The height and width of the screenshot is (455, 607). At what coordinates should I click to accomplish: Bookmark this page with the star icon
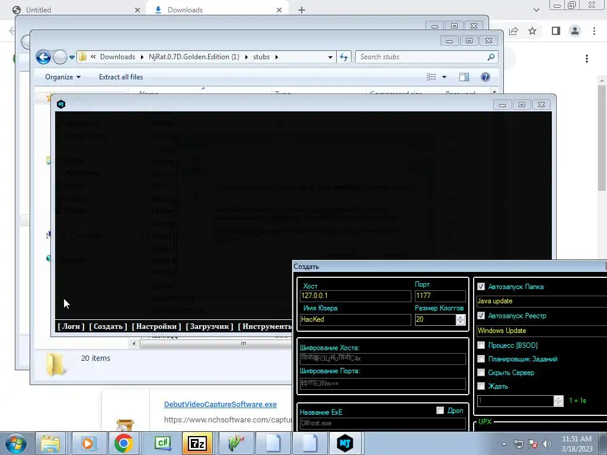point(532,31)
